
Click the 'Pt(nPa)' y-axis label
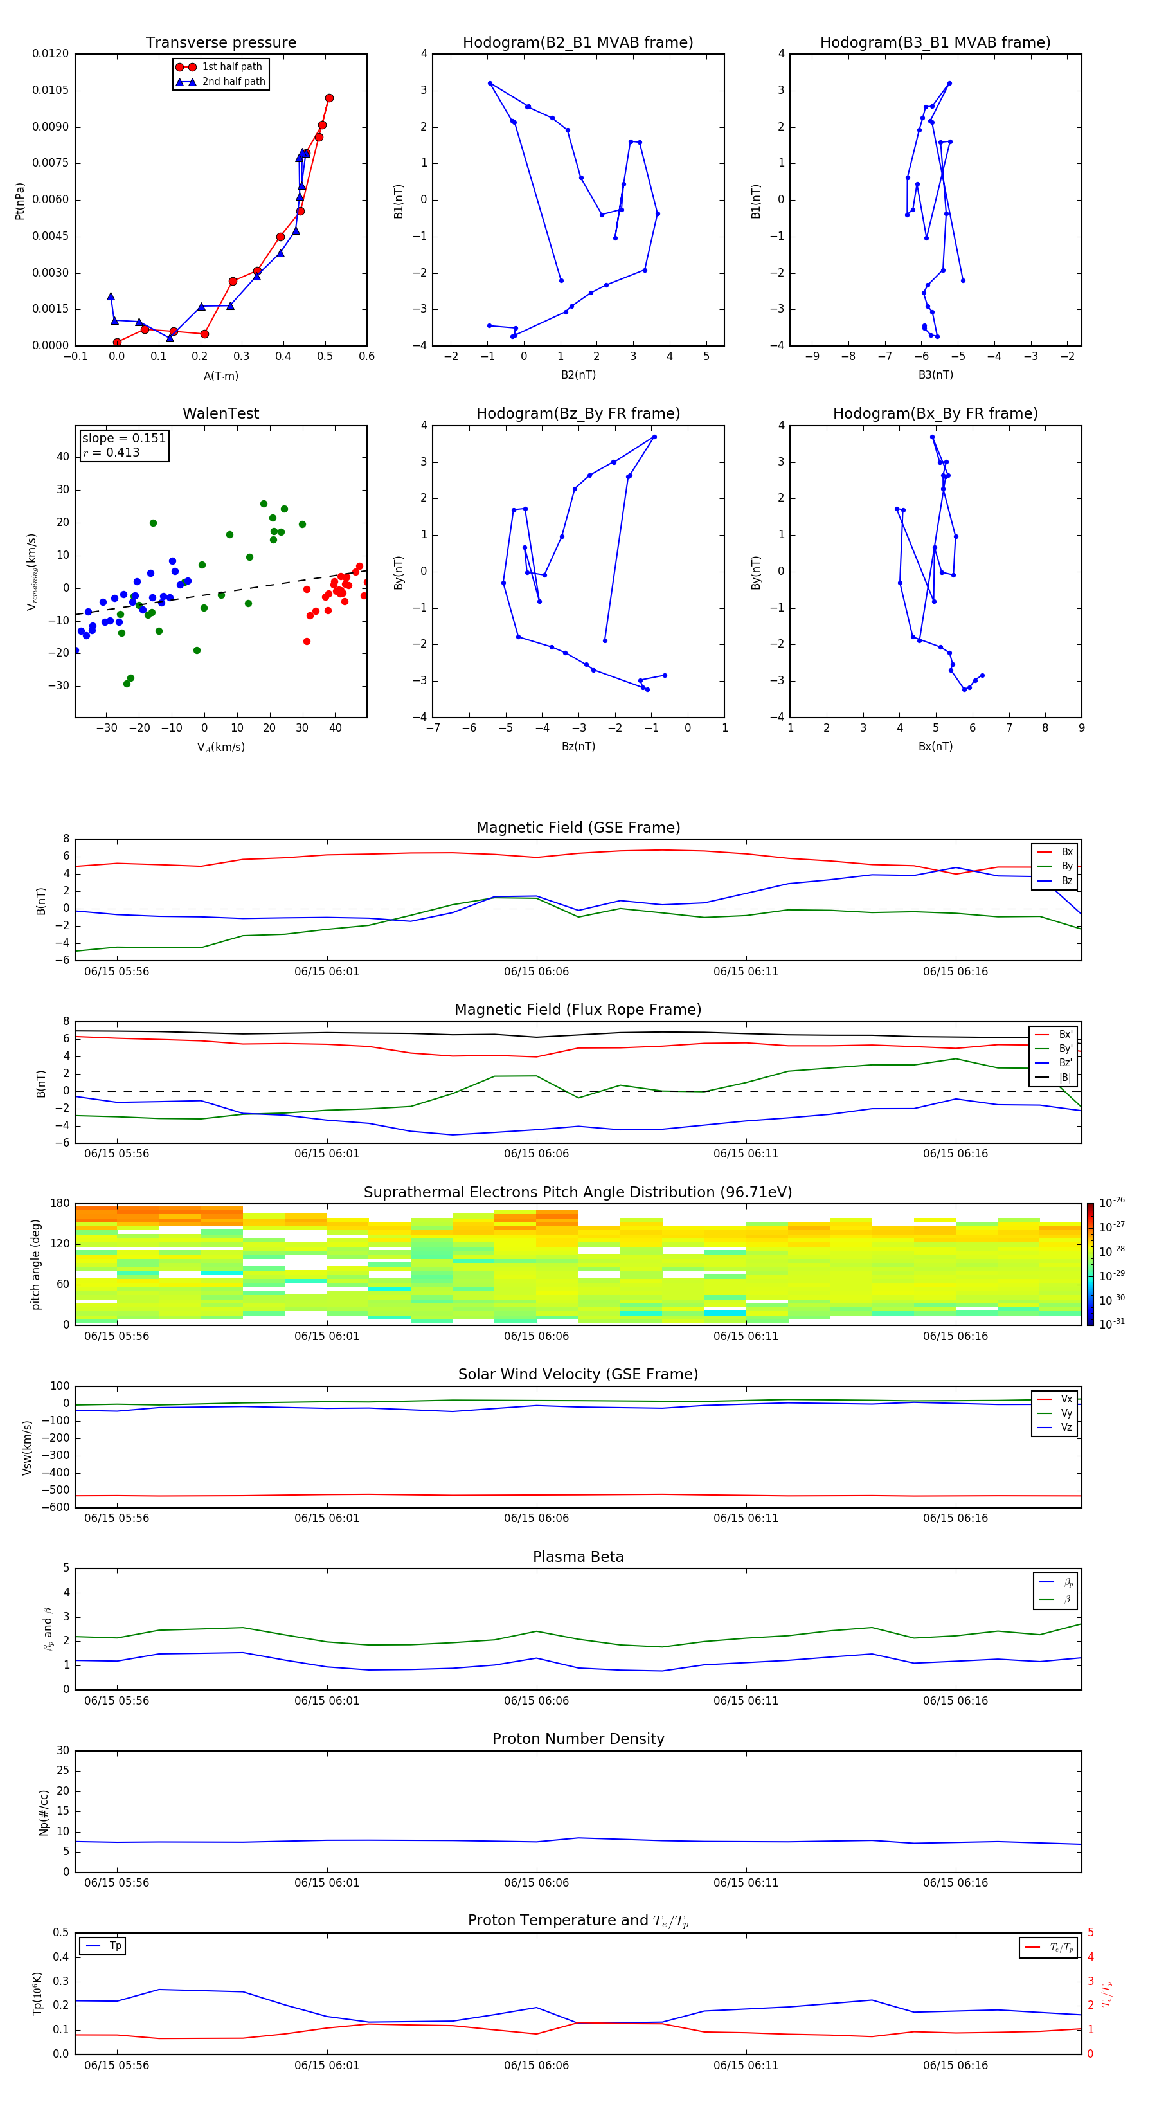tap(20, 201)
